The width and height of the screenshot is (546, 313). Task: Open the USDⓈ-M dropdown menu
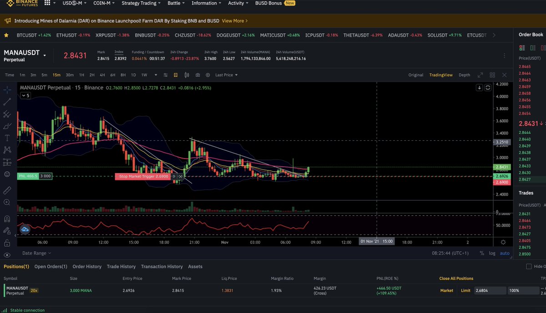75,3
